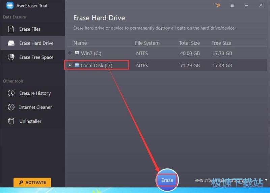270x193 pixels.
Task: Select the Win7 (C:) radio button
Action: [x=70, y=53]
